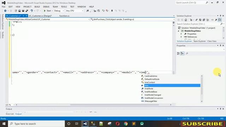Select Solution 'MobileShopVideo' (1 project) row
226x127 pixels.
(x=198, y=28)
